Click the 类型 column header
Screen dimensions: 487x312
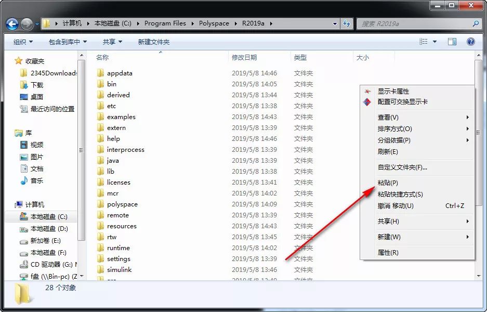[300, 58]
